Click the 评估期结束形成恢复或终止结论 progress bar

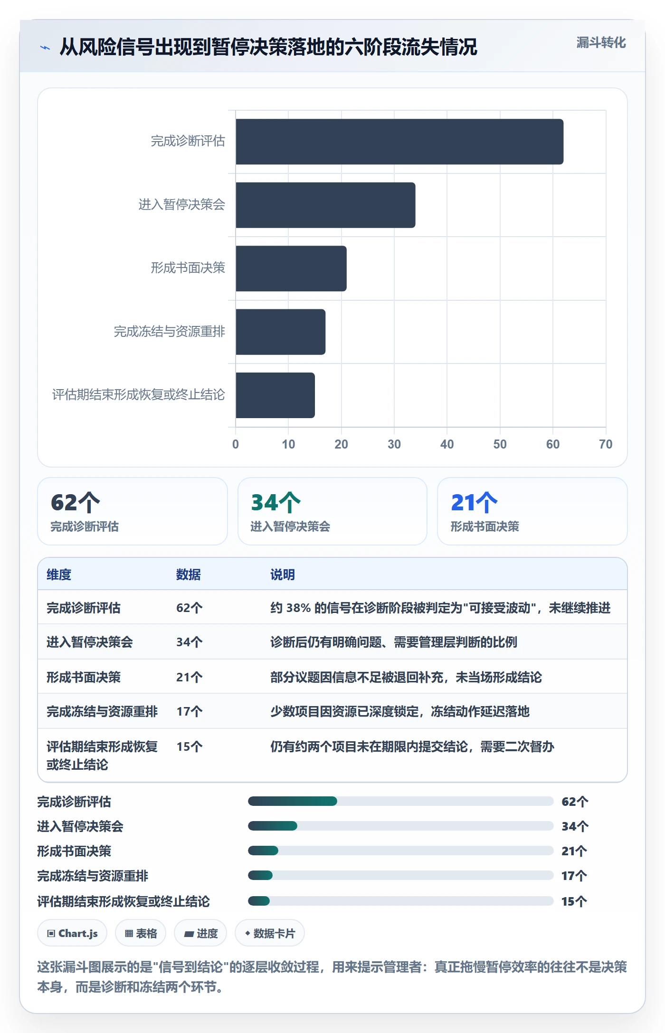(x=401, y=901)
